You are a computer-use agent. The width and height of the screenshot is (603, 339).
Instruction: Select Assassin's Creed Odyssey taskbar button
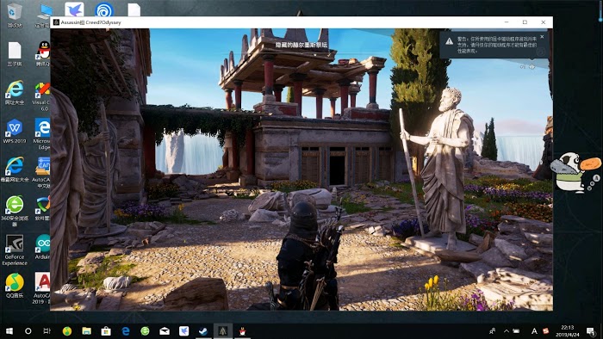coord(223,331)
